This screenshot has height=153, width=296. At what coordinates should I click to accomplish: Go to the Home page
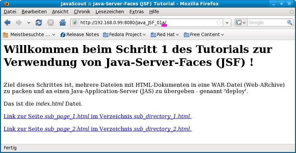coord(62,23)
